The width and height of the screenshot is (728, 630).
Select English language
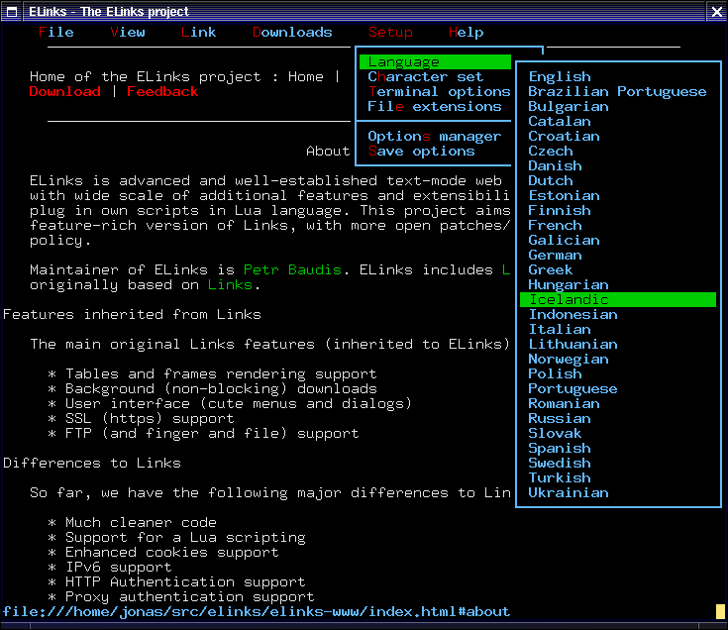(618, 76)
